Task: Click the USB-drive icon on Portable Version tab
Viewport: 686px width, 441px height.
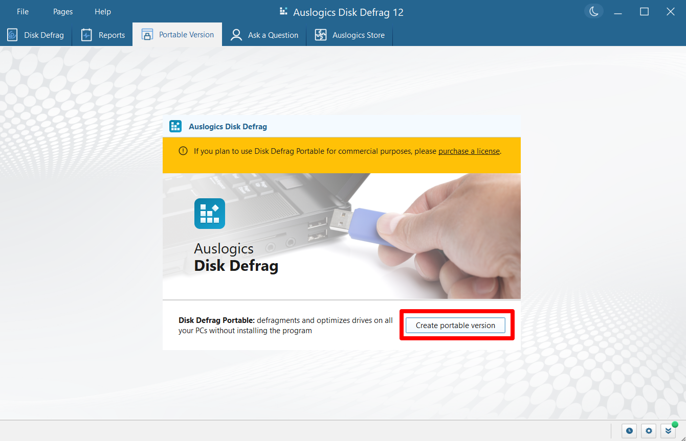Action: pyautogui.click(x=147, y=34)
